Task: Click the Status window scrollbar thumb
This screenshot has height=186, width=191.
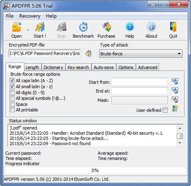Action: 180,136
